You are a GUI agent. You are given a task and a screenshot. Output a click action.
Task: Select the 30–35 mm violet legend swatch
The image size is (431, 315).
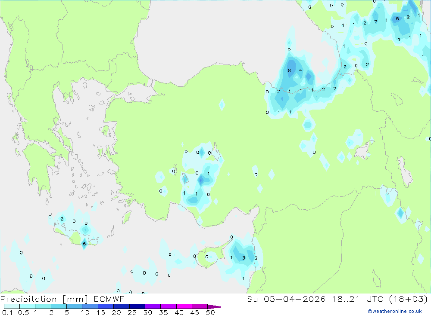pos(153,306)
